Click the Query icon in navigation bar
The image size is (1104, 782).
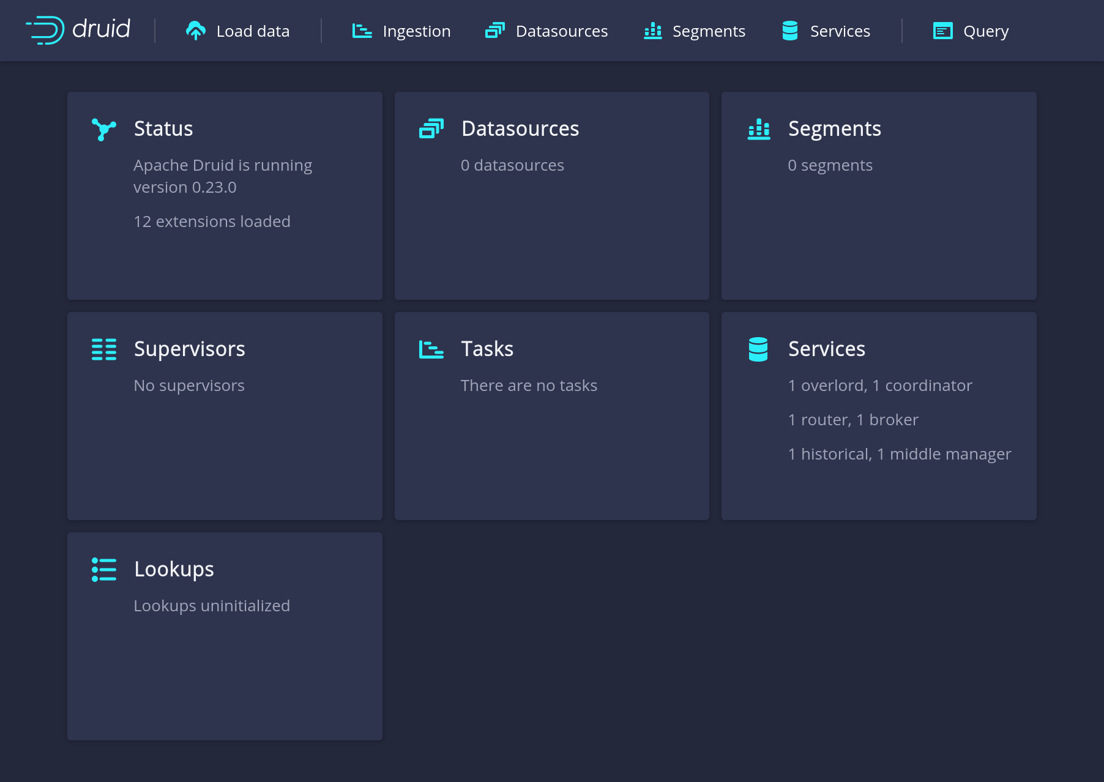tap(942, 31)
